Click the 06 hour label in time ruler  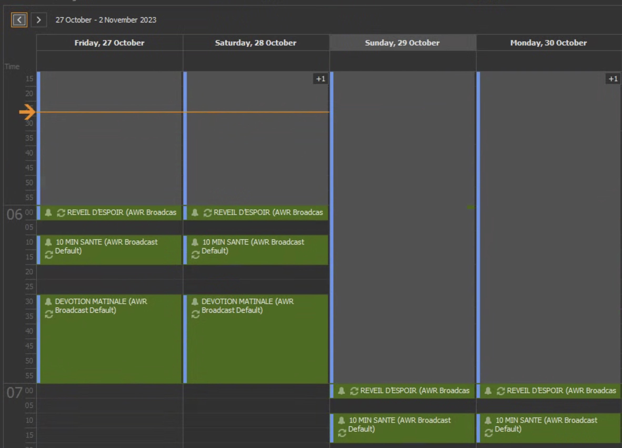point(14,214)
